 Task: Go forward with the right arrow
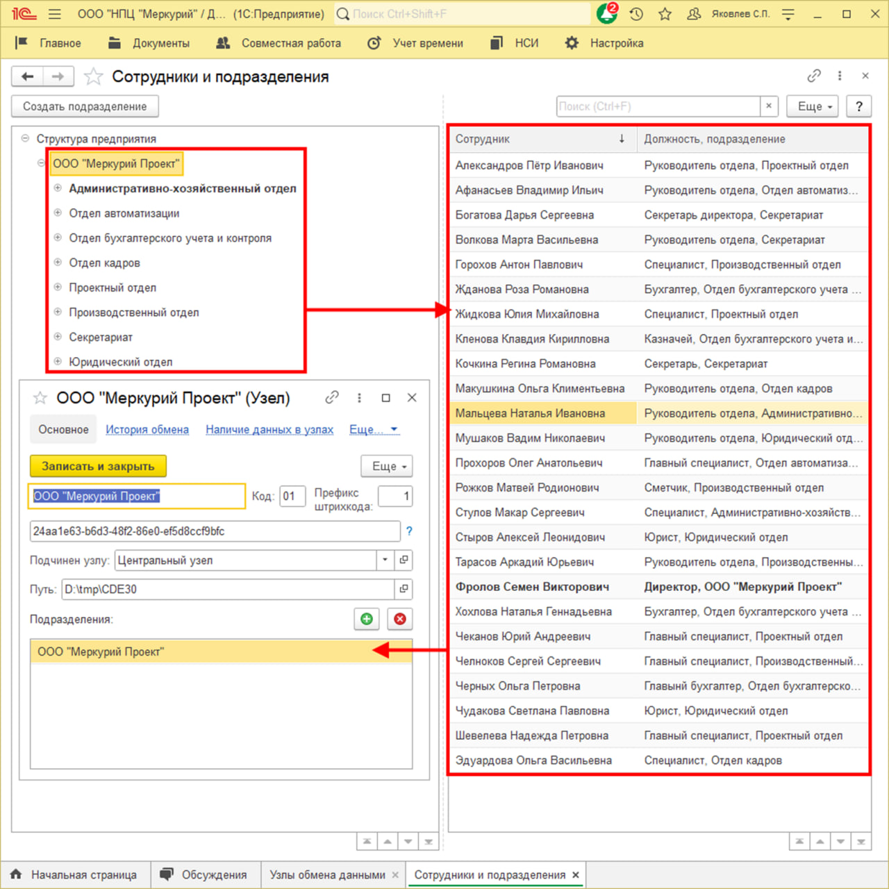pyautogui.click(x=58, y=76)
